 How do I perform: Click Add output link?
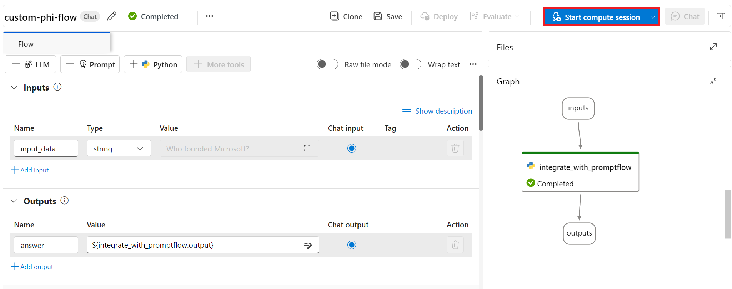coord(32,267)
